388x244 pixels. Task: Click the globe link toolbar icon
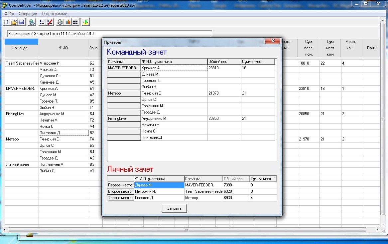32,22
